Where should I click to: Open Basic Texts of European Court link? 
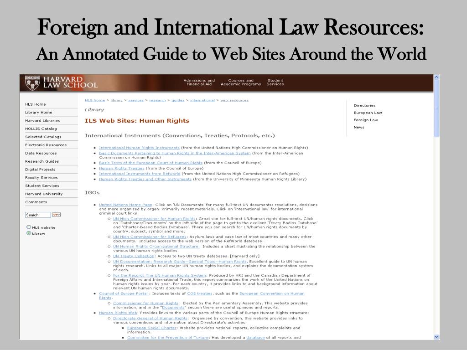(x=150, y=163)
